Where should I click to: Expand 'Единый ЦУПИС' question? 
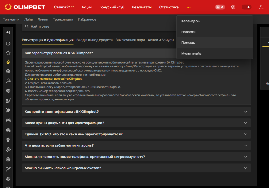click(136, 134)
